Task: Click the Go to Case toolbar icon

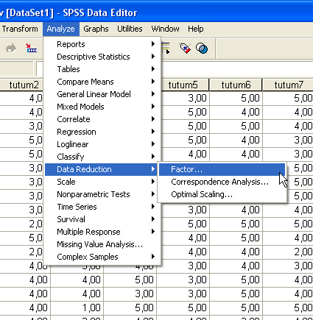Action: 32,49
